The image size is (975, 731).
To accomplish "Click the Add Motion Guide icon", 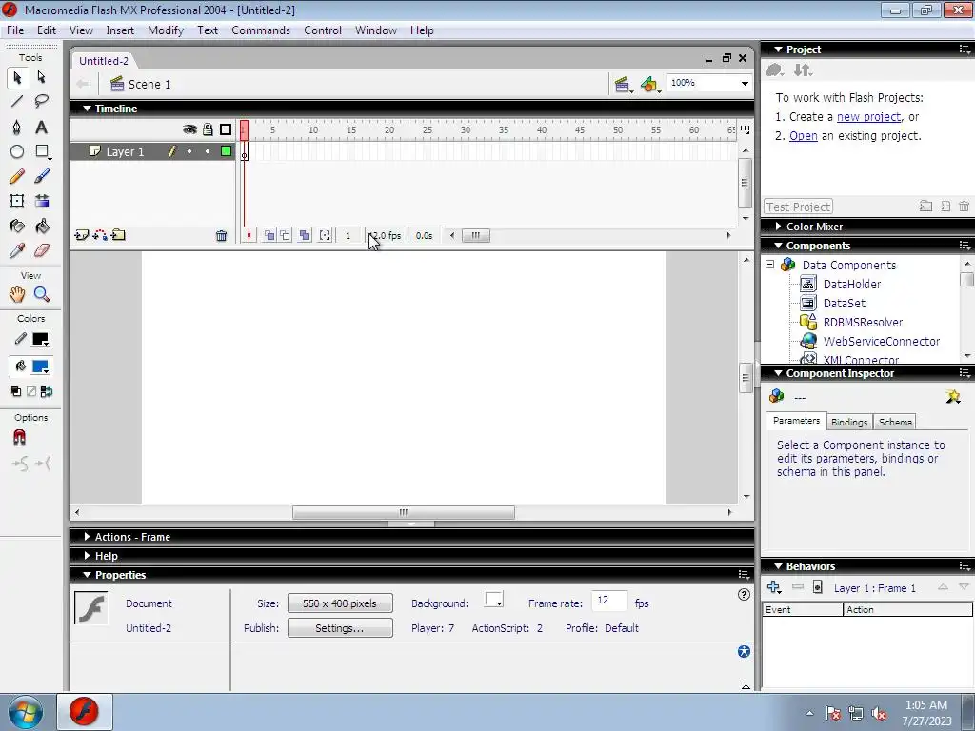I will coord(99,235).
